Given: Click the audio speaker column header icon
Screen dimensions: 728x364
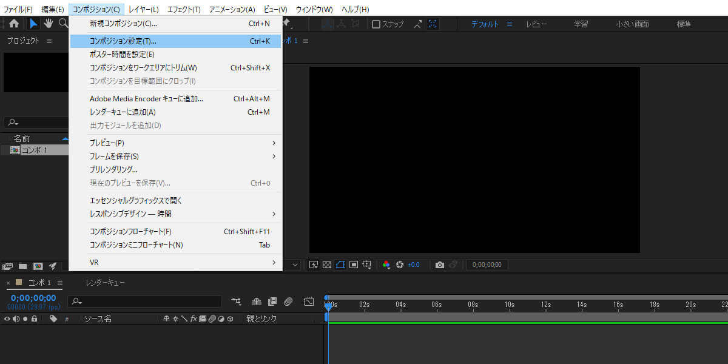Looking at the screenshot, I should tap(16, 318).
